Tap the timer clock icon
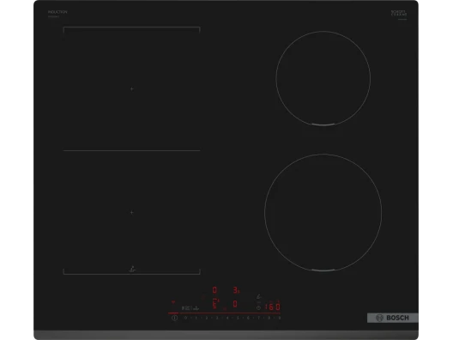The width and height of the screenshot is (453, 340). pyautogui.click(x=258, y=307)
